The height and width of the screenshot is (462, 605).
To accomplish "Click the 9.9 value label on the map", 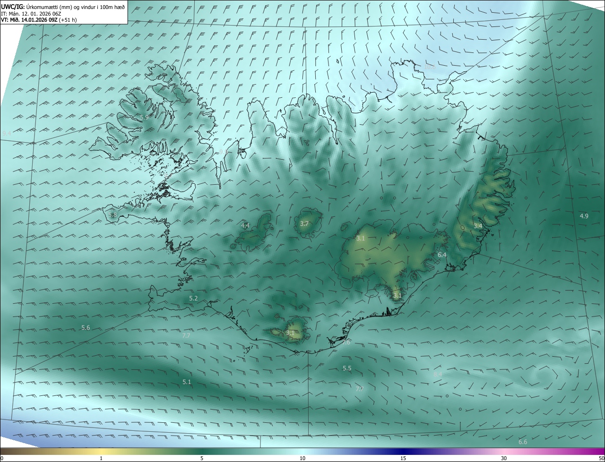I will pyautogui.click(x=223, y=152).
